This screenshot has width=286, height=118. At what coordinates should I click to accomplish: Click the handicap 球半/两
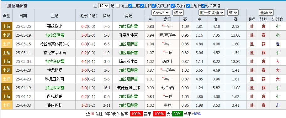tap(167, 88)
